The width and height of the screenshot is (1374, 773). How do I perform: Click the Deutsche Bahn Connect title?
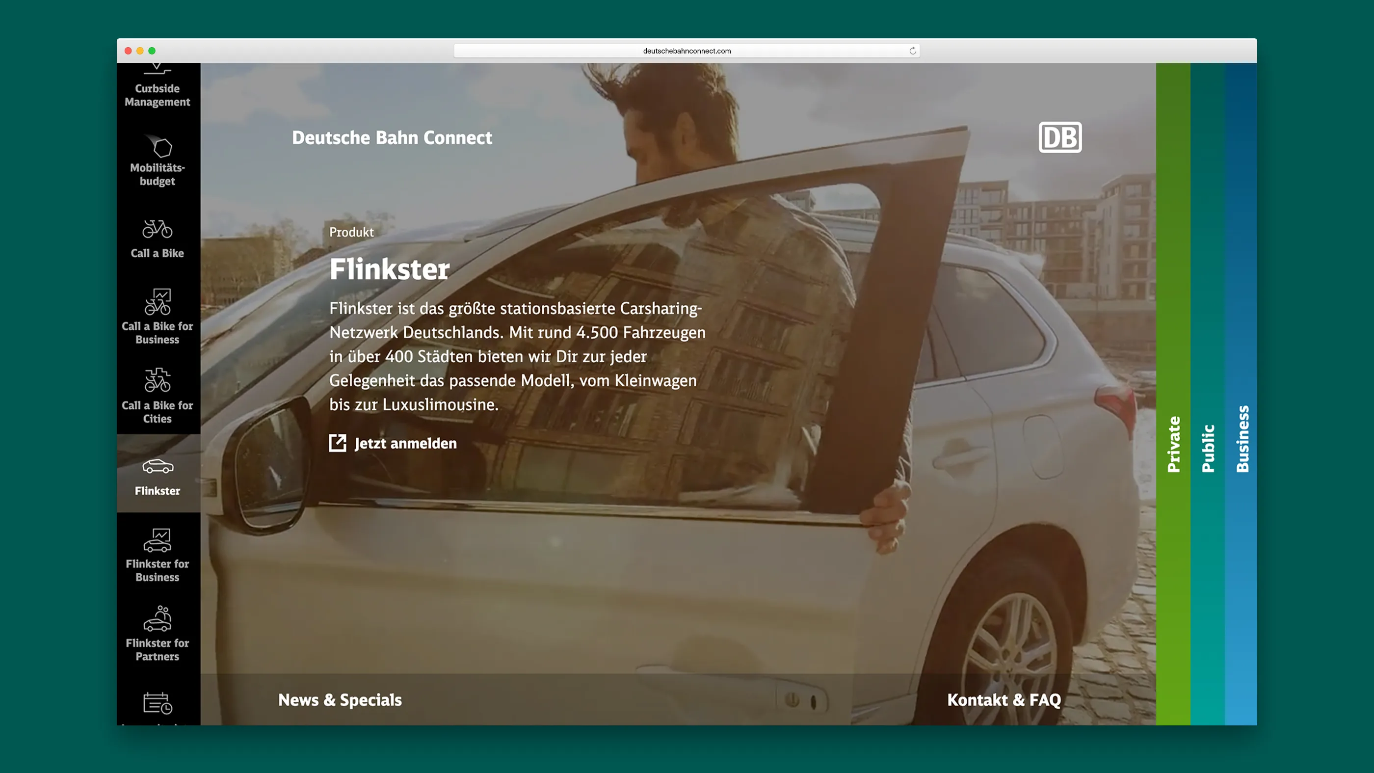pyautogui.click(x=392, y=137)
